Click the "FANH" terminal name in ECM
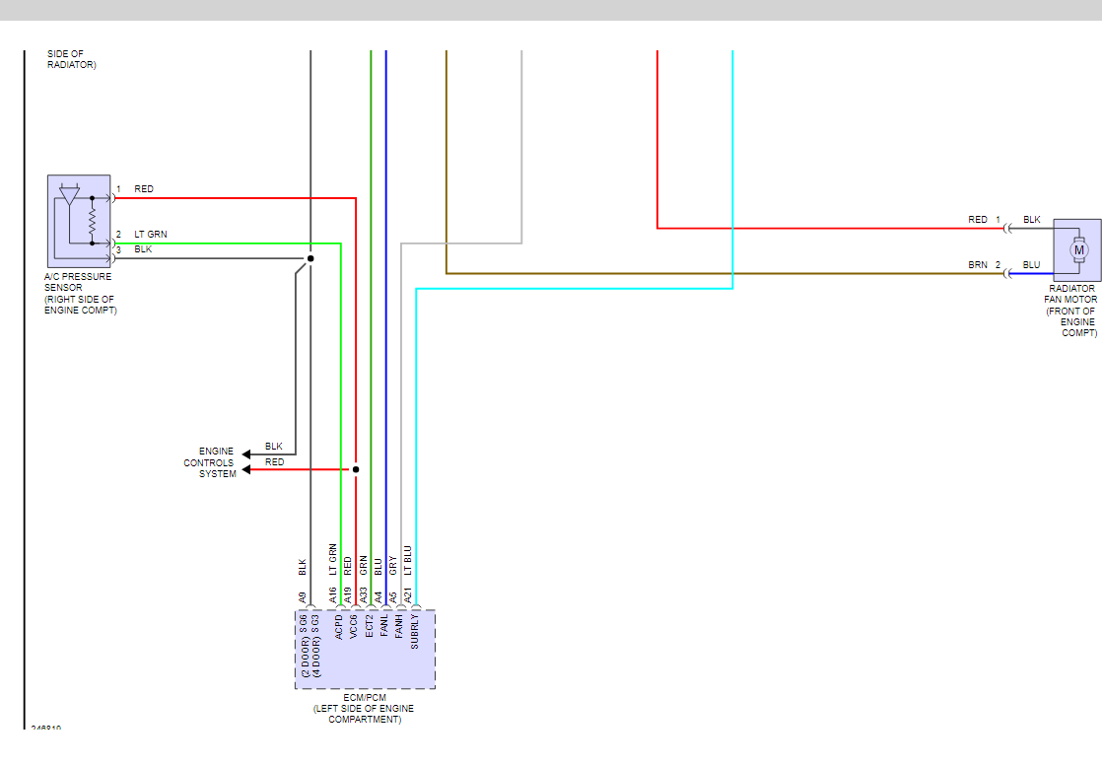Viewport: 1102px width, 767px height. point(398,626)
